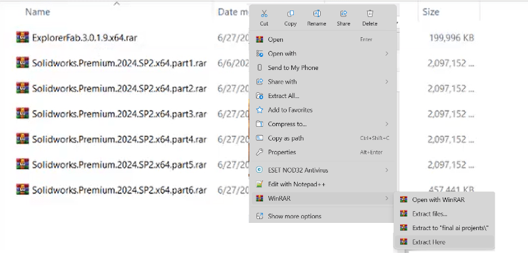528x253 pixels.
Task: Click the 199,996 KB size value
Action: tap(451, 38)
